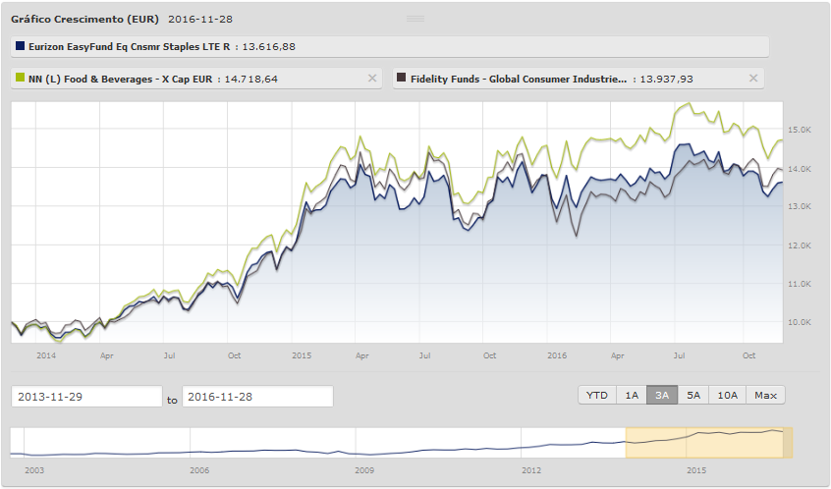This screenshot has height=489, width=831.
Task: Click the green NN (L) legend square
Action: coord(21,79)
